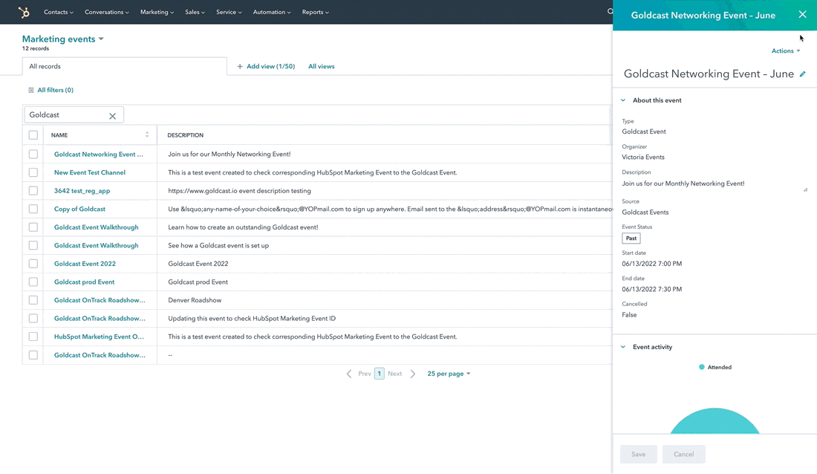Screen dimensions: 817x474
Task: Open the HubSpot sprocket logo home
Action: [x=24, y=12]
